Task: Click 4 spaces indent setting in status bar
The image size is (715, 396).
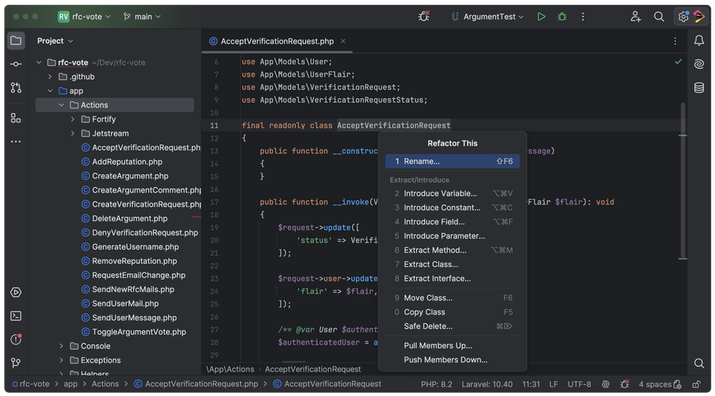Action: (656, 384)
